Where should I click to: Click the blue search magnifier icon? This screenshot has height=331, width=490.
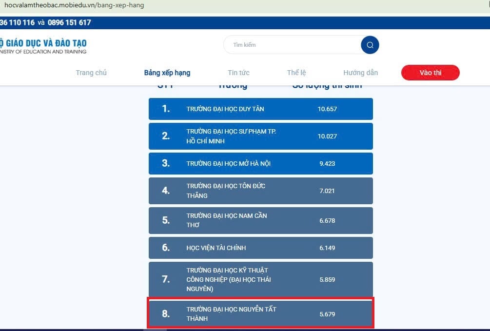point(370,45)
